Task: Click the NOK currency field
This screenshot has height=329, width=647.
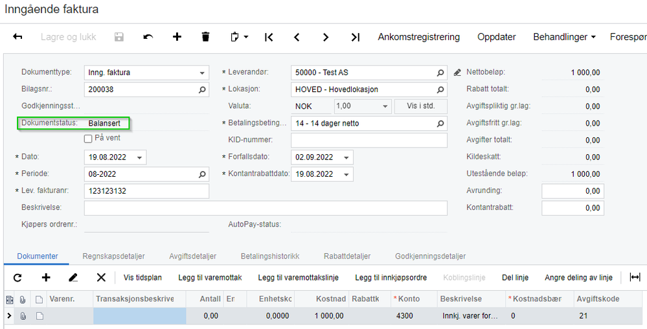Action: pyautogui.click(x=312, y=106)
